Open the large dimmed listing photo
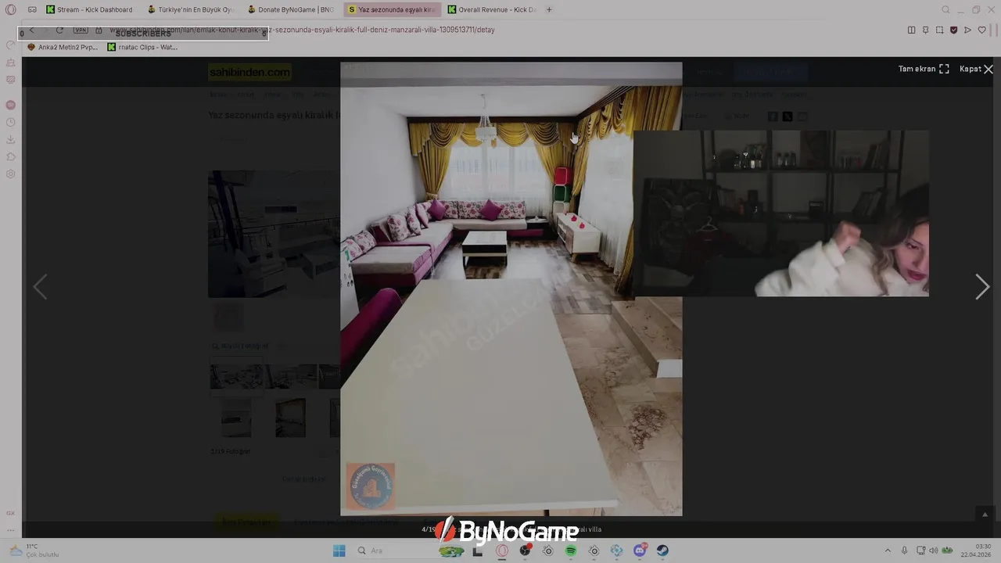 pos(274,234)
